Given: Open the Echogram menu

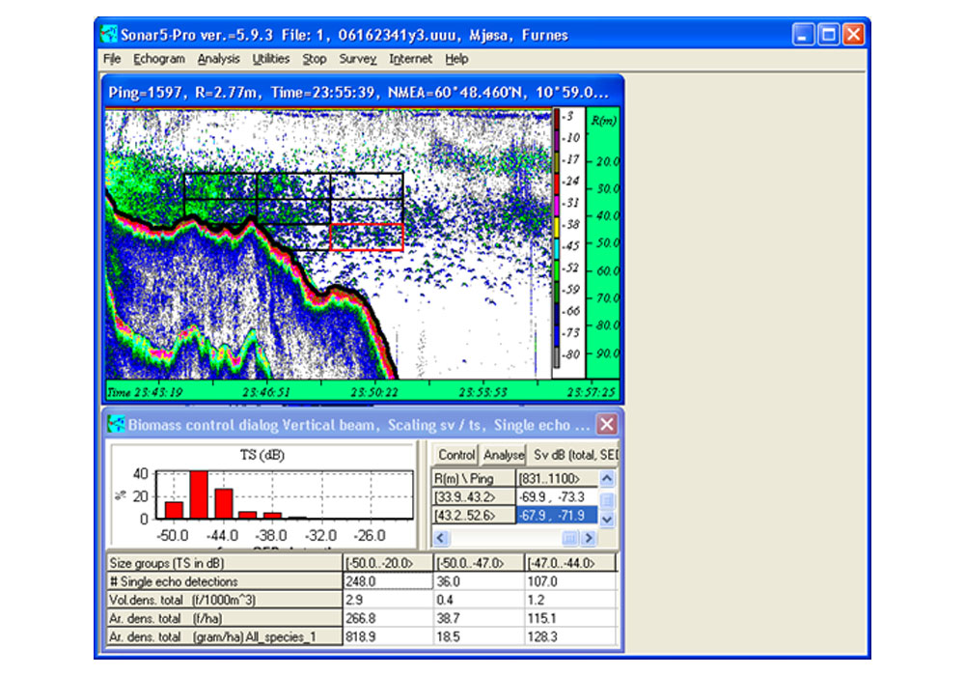Looking at the screenshot, I should (x=159, y=59).
